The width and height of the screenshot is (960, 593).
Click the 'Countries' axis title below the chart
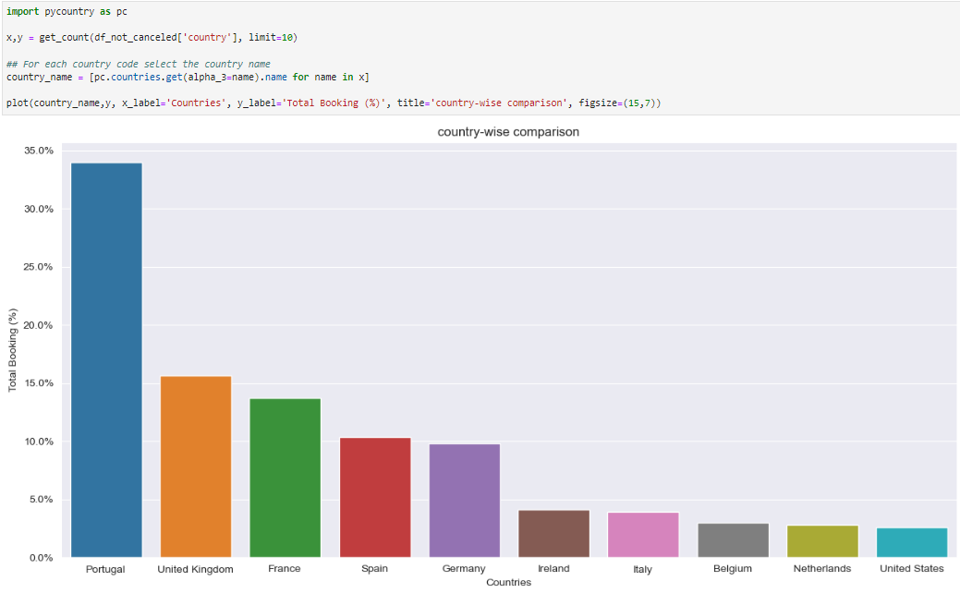click(508, 583)
